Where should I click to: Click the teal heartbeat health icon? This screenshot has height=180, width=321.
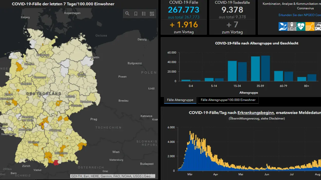tap(301, 26)
